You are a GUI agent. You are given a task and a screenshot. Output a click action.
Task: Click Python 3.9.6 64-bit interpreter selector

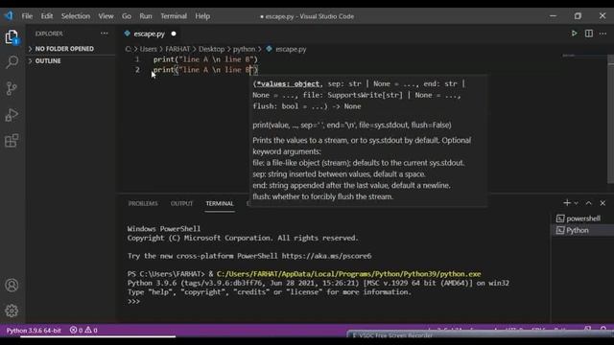tap(34, 330)
